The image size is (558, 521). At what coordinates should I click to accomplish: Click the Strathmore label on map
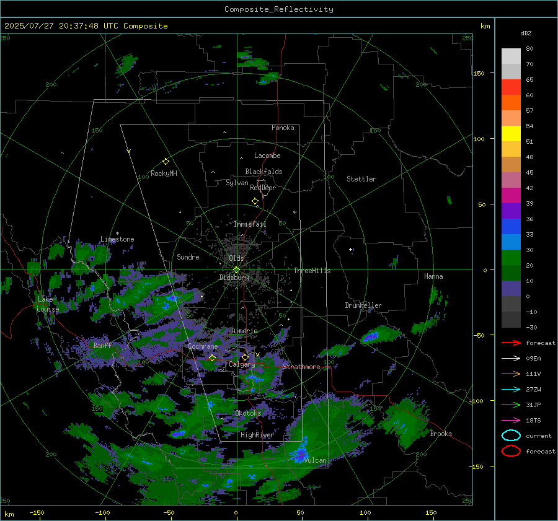(x=301, y=367)
